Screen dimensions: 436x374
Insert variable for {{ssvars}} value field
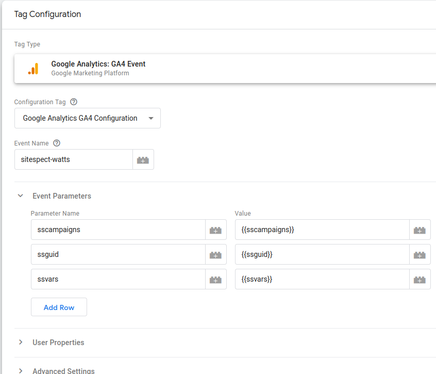(420, 280)
